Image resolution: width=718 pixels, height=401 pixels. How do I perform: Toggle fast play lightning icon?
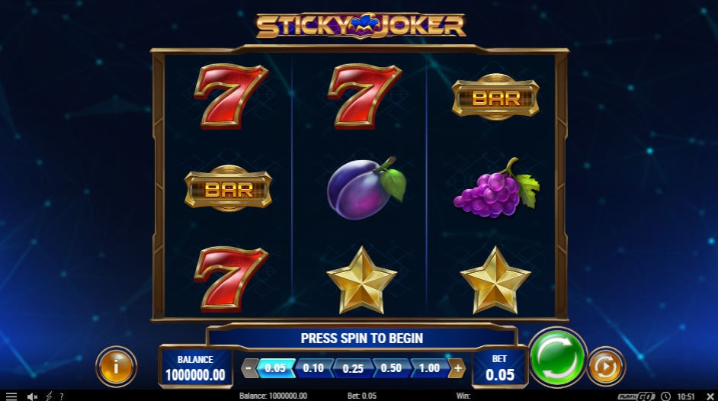(x=48, y=396)
